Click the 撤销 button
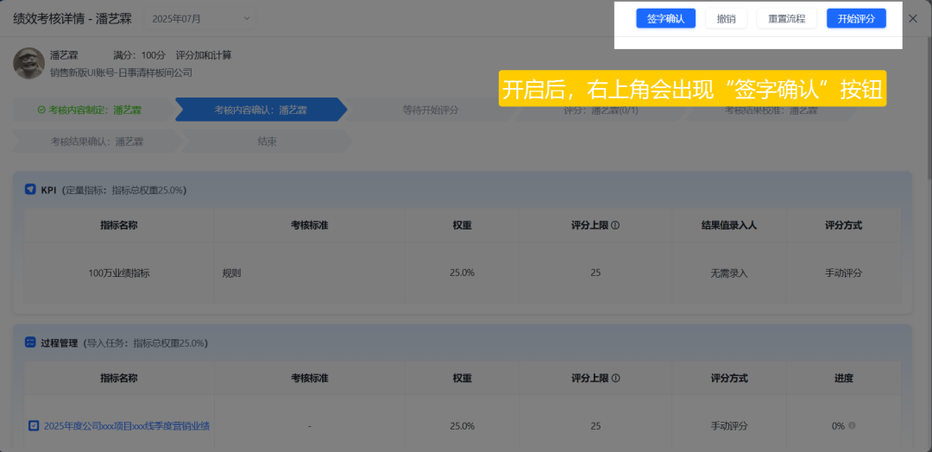Screen dimensions: 932x452 tap(726, 18)
